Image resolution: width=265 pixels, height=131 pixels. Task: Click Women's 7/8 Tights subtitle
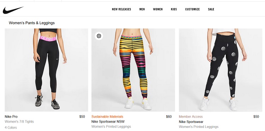[19, 121]
